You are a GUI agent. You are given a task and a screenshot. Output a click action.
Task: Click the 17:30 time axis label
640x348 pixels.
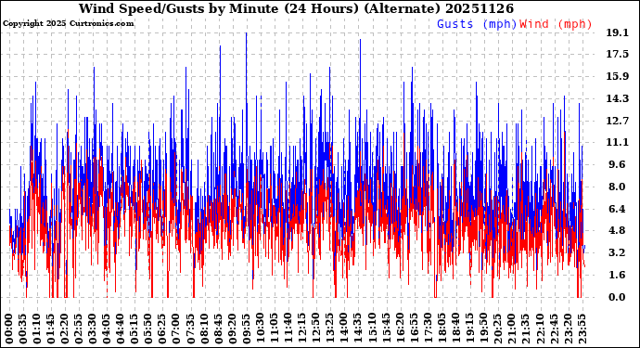pos(428,329)
